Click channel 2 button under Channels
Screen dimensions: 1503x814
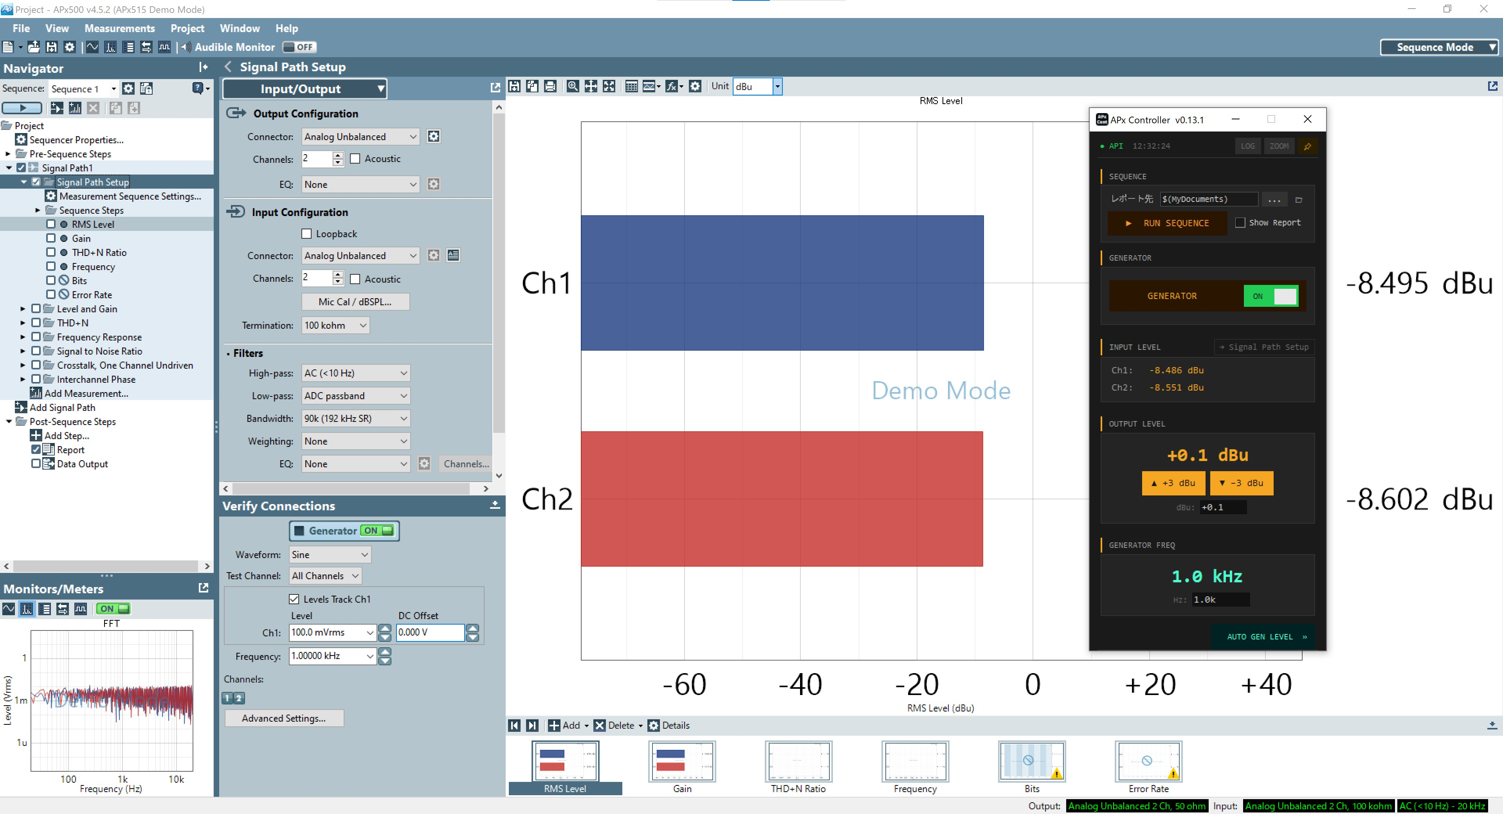click(x=239, y=698)
